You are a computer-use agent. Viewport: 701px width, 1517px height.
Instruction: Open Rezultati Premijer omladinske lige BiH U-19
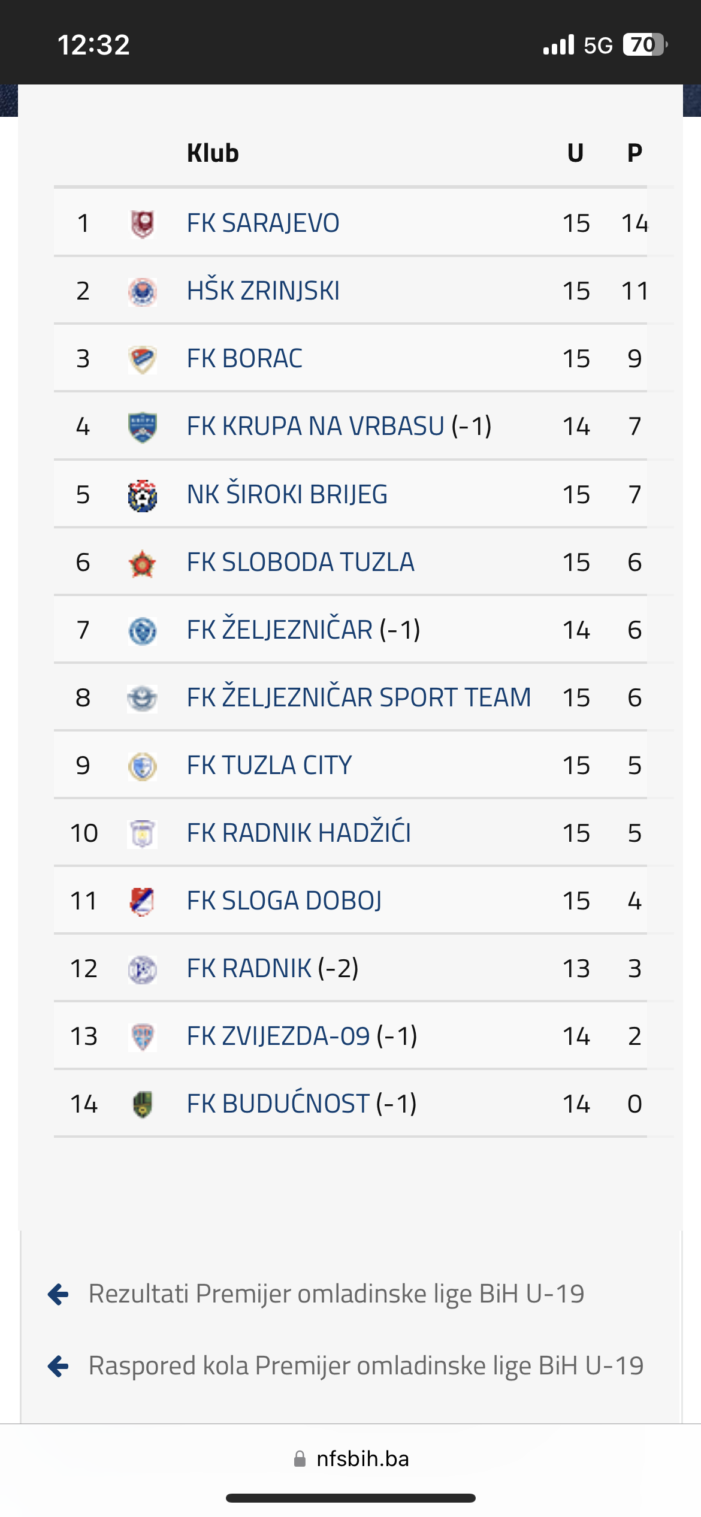(336, 1294)
